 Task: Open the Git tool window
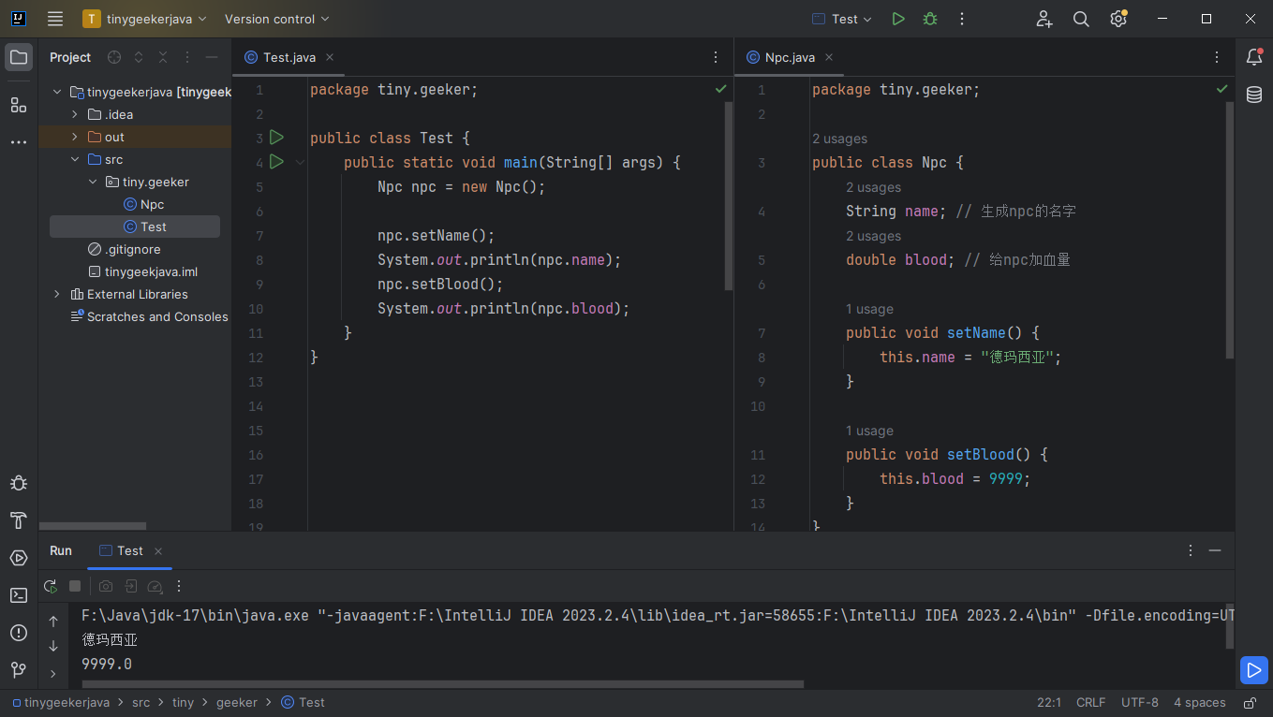(19, 670)
